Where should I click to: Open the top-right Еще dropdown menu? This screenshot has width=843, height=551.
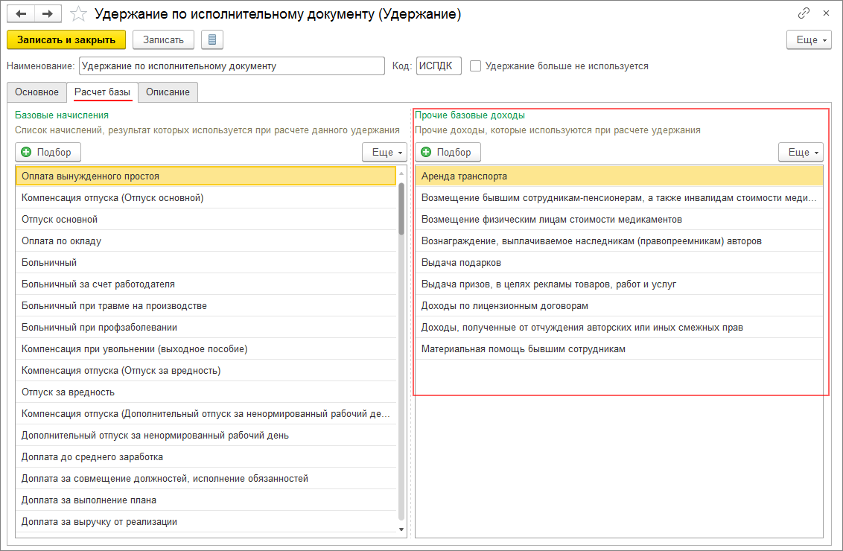(x=809, y=39)
